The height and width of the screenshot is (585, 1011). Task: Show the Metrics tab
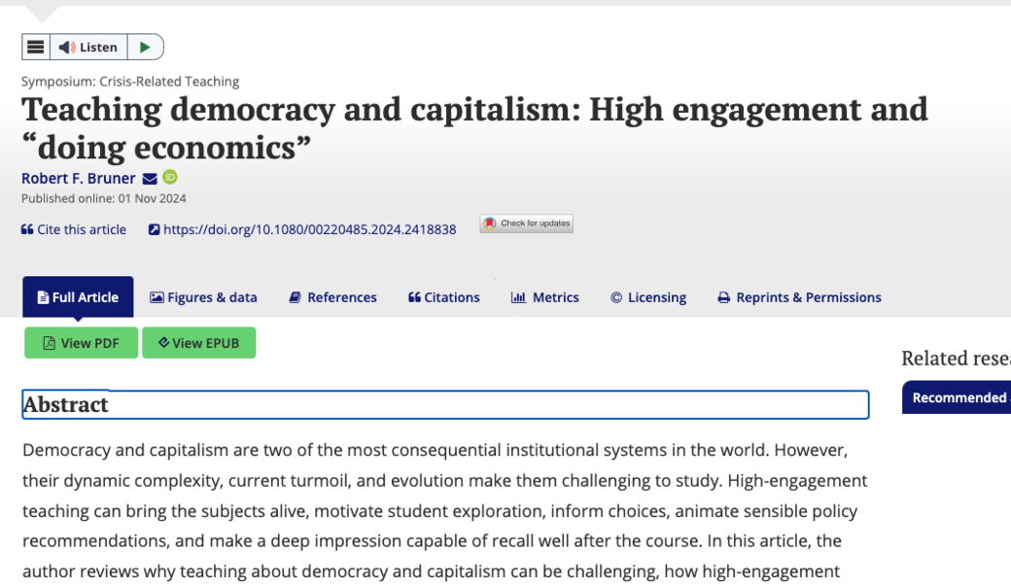click(545, 297)
